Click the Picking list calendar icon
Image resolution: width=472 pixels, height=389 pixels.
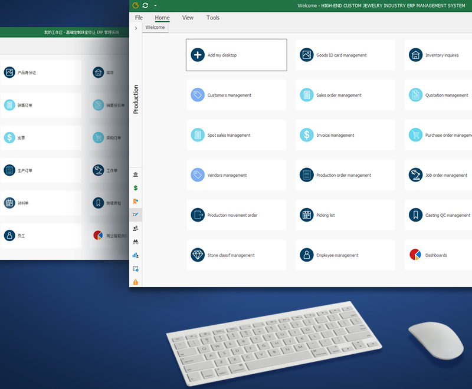tap(306, 215)
